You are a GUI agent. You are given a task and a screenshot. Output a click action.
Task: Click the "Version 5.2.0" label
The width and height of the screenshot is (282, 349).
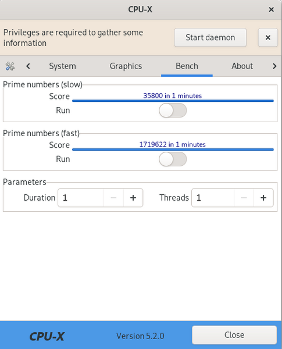[x=140, y=336]
